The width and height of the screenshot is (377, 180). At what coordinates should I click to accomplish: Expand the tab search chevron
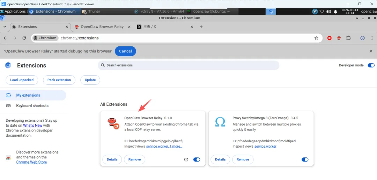pyautogui.click(x=5, y=27)
